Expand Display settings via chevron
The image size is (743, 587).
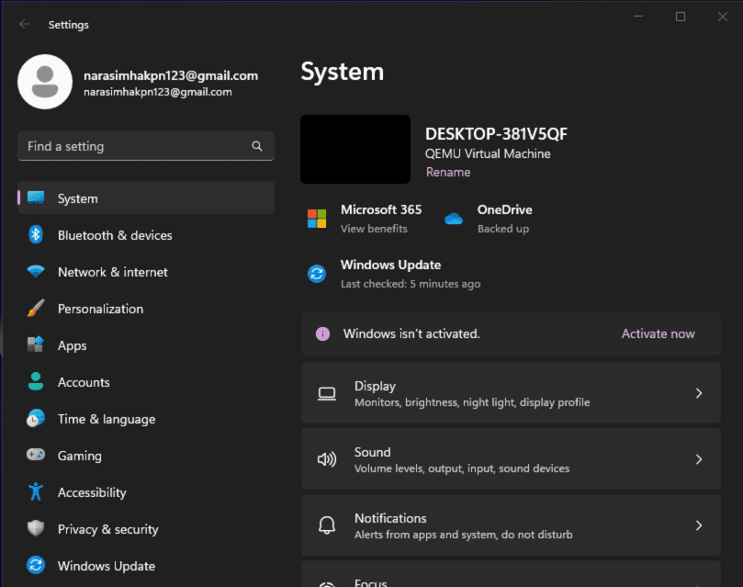(698, 393)
